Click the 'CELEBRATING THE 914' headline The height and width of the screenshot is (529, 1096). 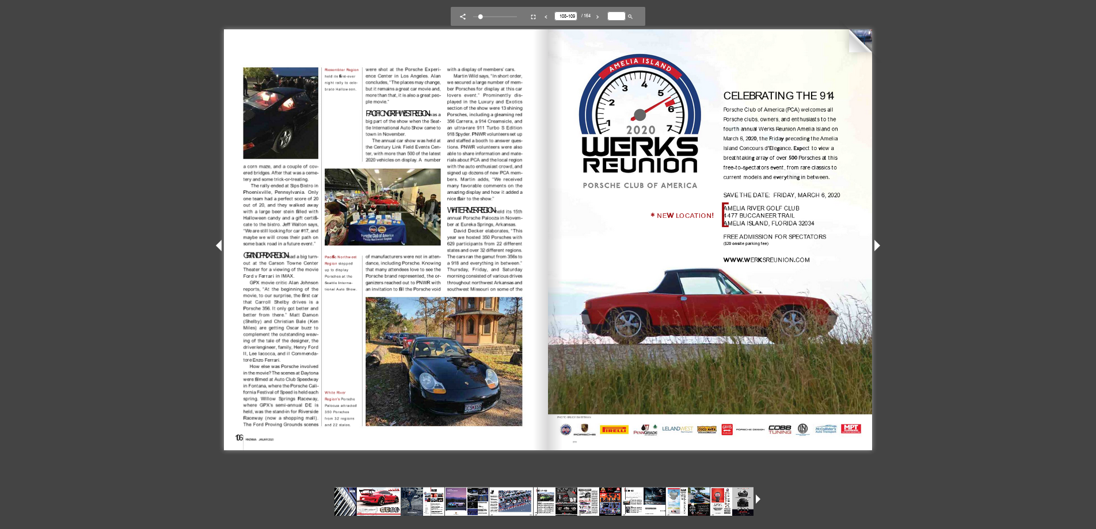(778, 96)
